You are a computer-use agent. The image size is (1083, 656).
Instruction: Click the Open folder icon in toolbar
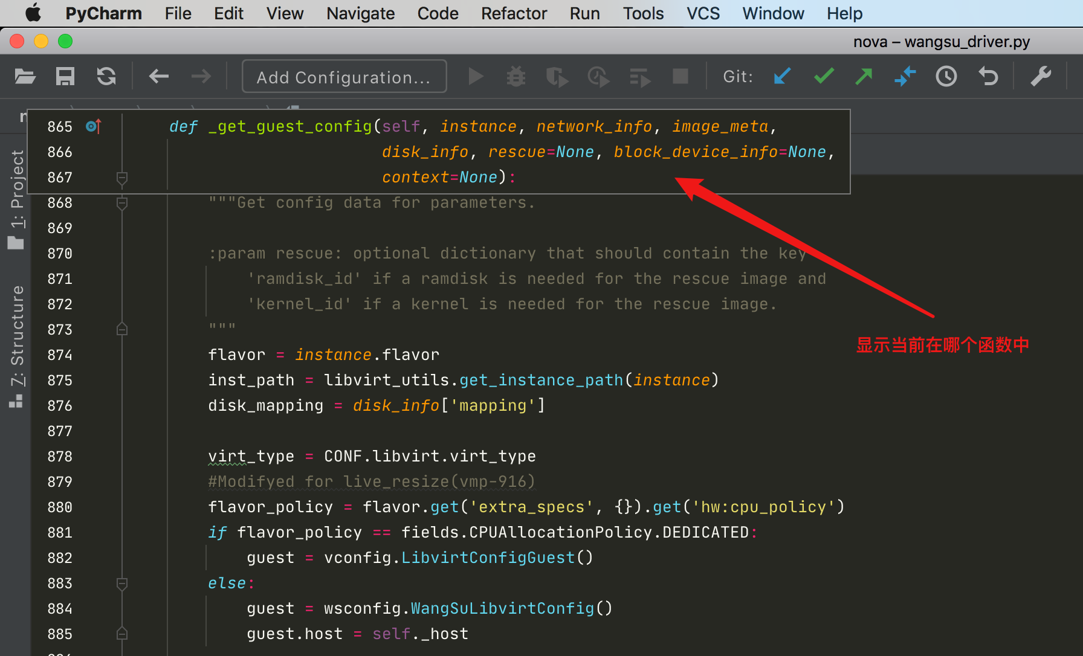tap(25, 77)
